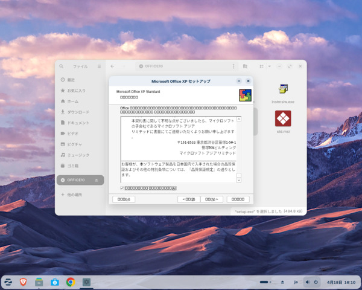Open Software store from taskbar
This screenshot has height=290, width=362.
coord(55,282)
